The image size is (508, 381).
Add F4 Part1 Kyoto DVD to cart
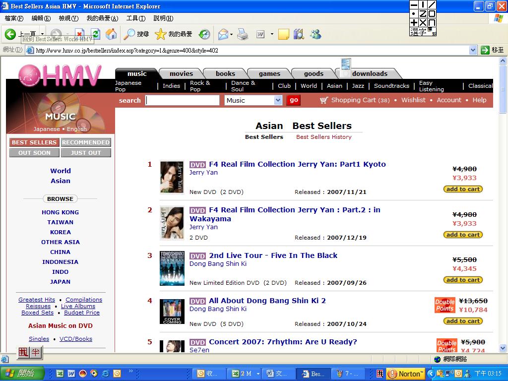pos(463,189)
